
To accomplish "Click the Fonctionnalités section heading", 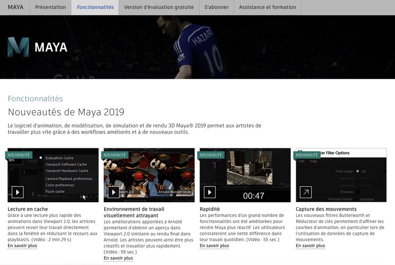I will tap(35, 98).
